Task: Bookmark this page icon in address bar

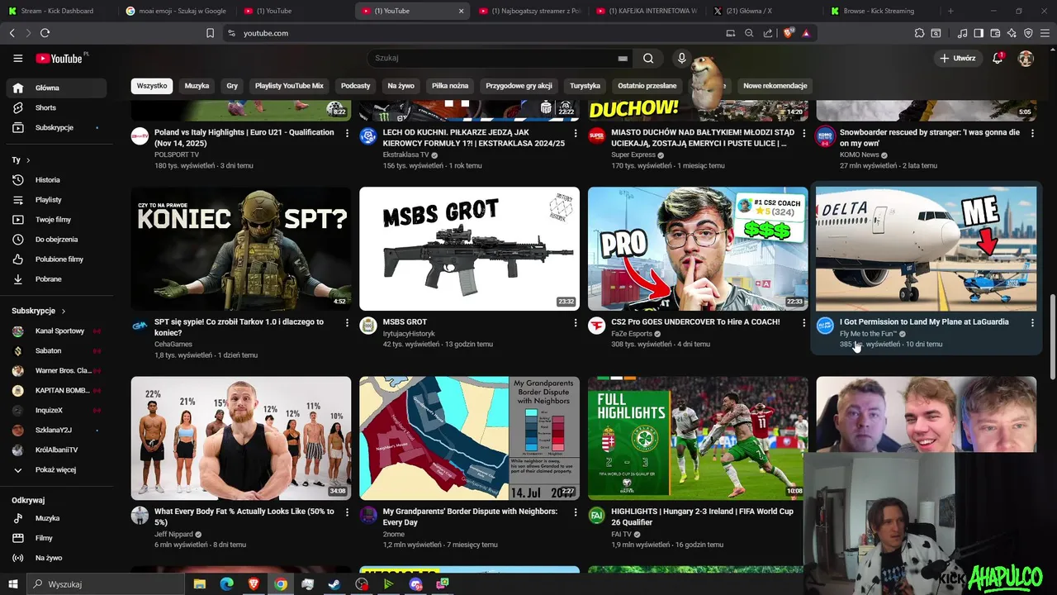Action: (210, 33)
